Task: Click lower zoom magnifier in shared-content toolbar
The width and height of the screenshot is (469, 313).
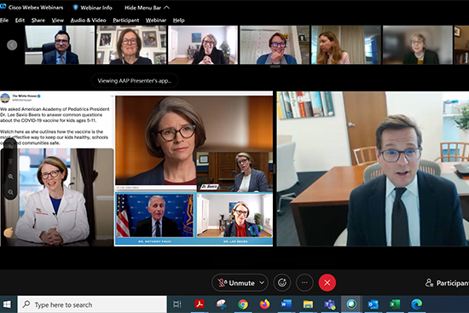Action: [10, 192]
